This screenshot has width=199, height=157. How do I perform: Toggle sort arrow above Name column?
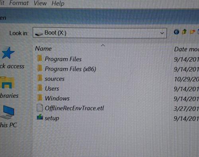tap(103, 45)
